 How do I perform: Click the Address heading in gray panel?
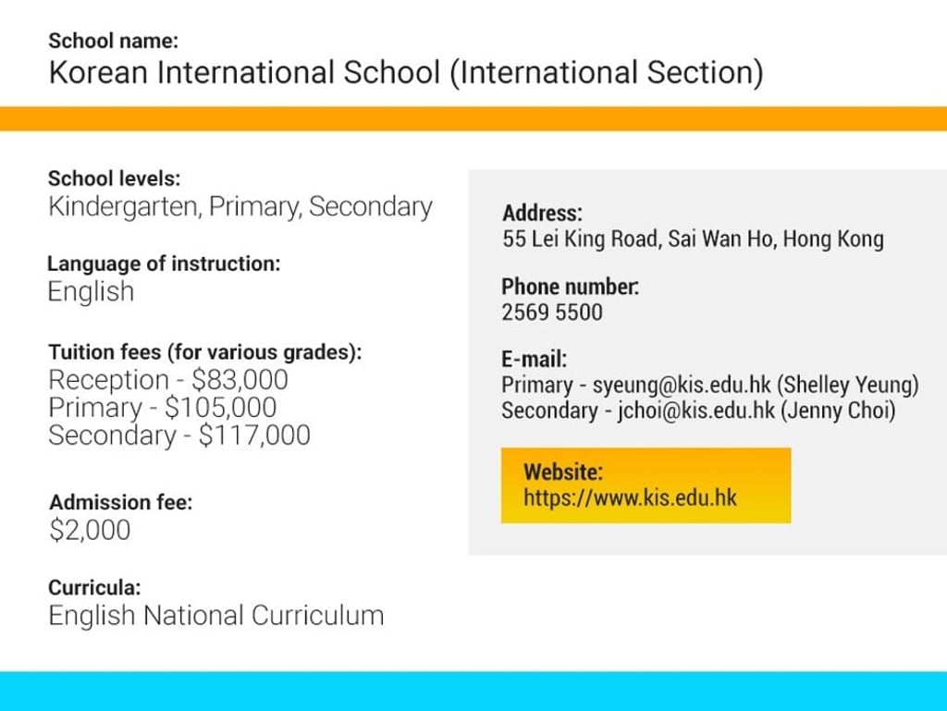click(542, 214)
